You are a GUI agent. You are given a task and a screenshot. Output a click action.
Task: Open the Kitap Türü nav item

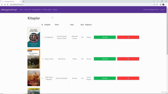[x=28, y=10]
